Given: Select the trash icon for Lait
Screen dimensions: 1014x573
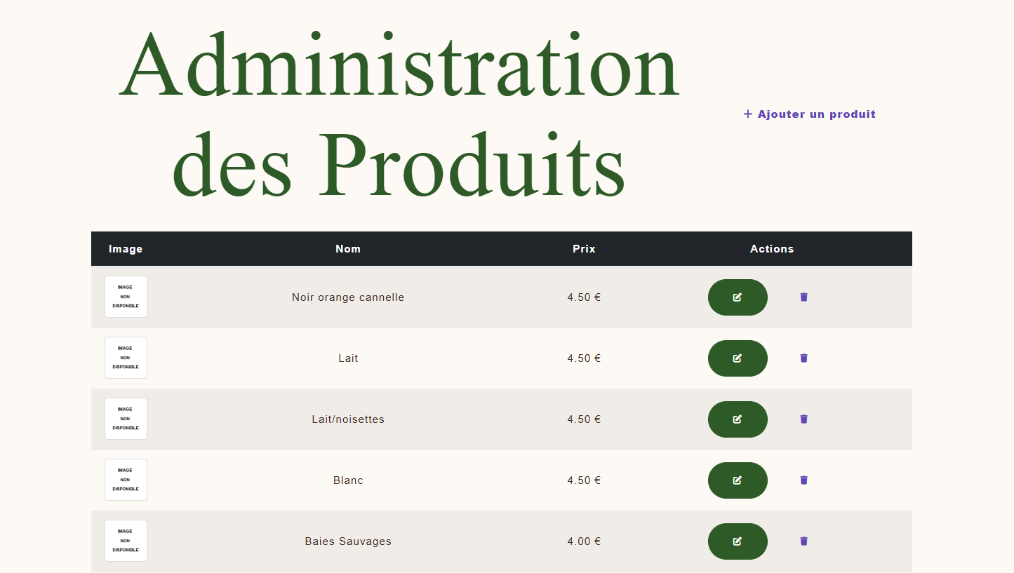Looking at the screenshot, I should [x=803, y=358].
